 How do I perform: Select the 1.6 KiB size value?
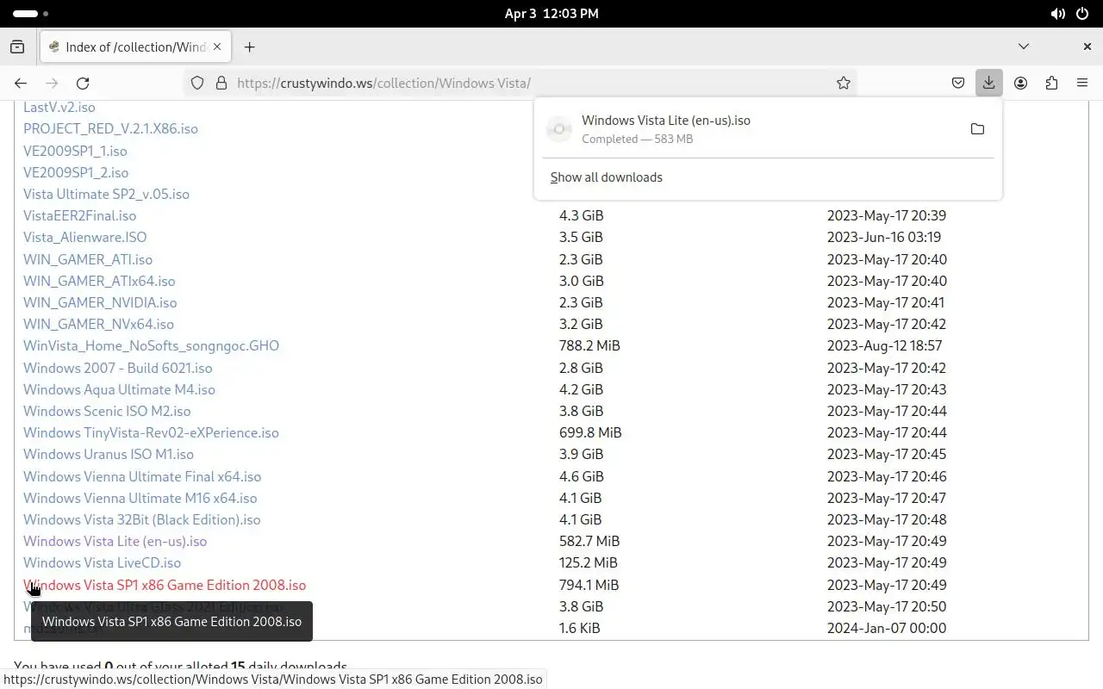click(x=579, y=628)
